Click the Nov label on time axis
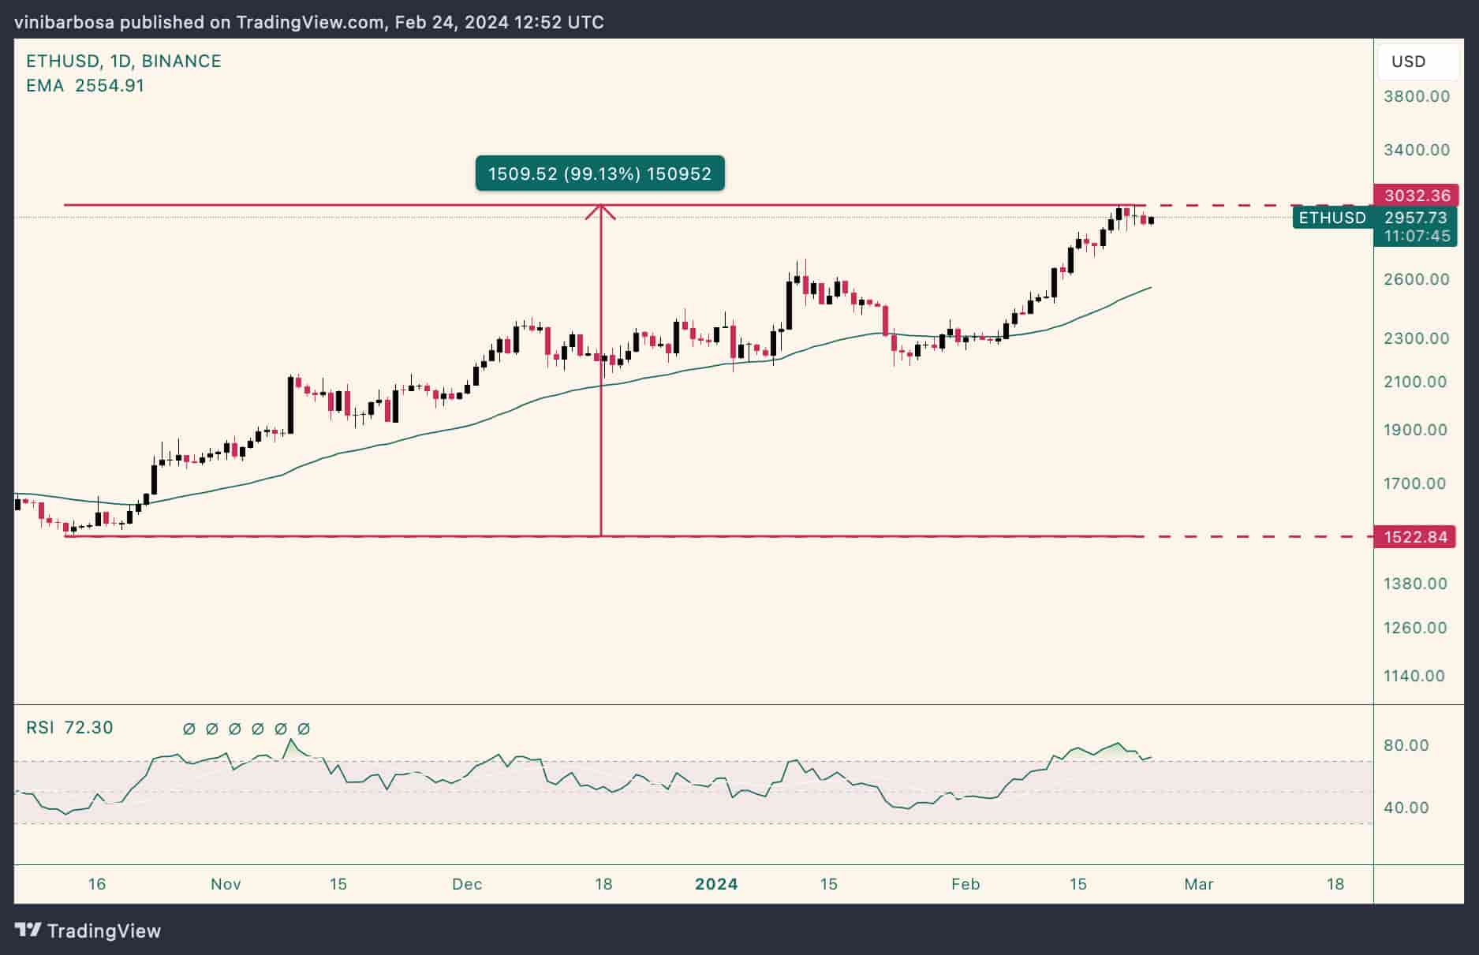Viewport: 1479px width, 955px height. tap(226, 884)
